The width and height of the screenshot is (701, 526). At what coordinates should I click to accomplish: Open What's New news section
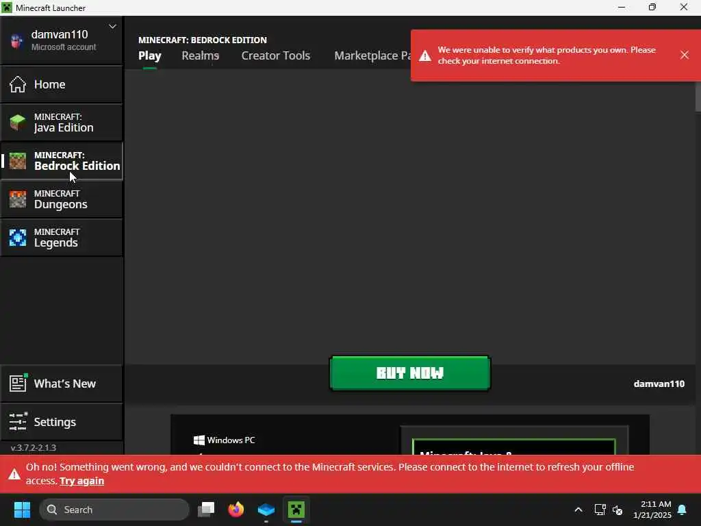pyautogui.click(x=61, y=384)
